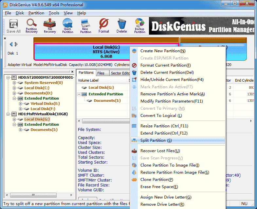This screenshot has height=209, width=257.
Task: Switch to the Partitions tab
Action: (x=86, y=72)
